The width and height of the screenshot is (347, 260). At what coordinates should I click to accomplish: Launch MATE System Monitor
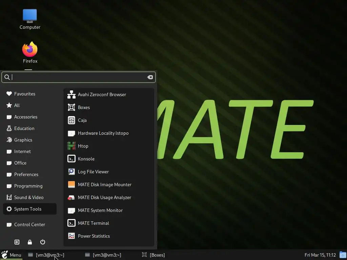pyautogui.click(x=109, y=210)
